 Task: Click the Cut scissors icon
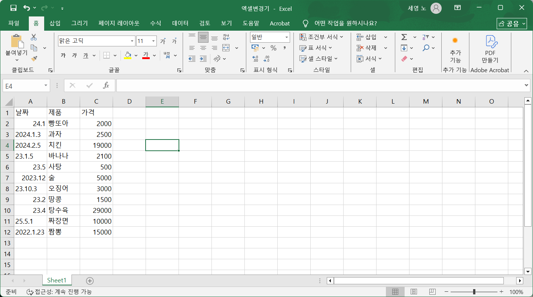pyautogui.click(x=34, y=37)
